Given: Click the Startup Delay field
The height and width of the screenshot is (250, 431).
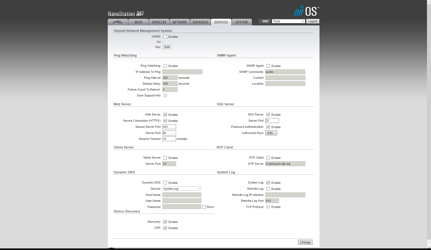Looking at the screenshot, I should pyautogui.click(x=170, y=84).
